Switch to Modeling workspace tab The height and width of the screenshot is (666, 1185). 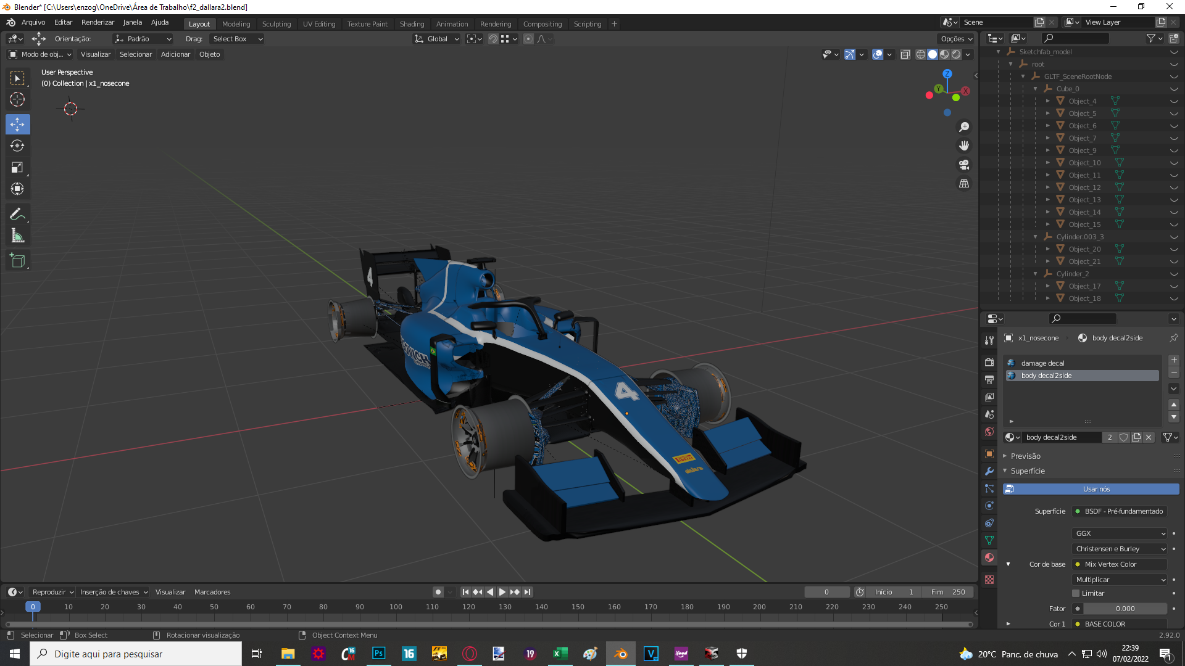click(236, 24)
